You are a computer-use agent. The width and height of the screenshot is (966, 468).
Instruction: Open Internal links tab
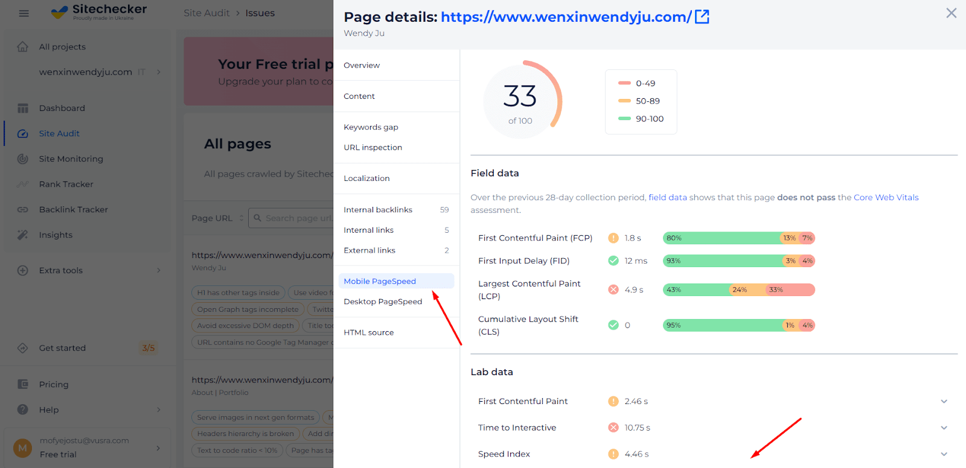click(x=396, y=230)
